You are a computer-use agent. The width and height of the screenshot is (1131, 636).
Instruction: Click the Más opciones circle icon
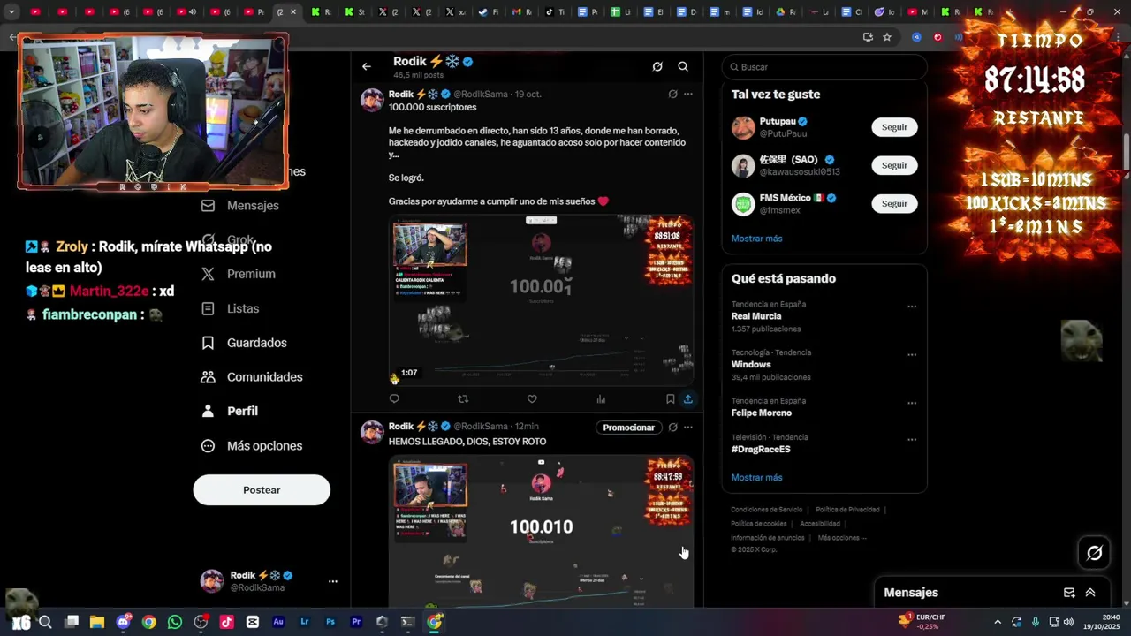[208, 446]
